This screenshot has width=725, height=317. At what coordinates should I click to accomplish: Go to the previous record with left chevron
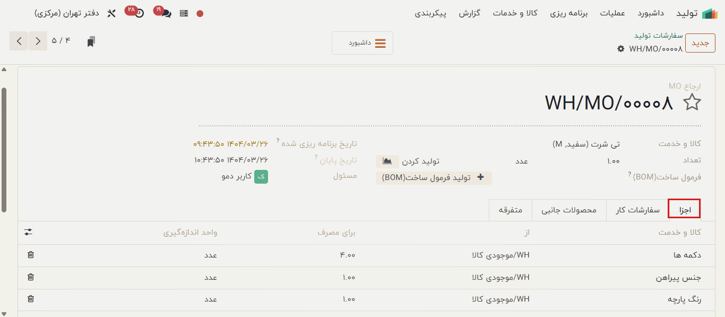19,41
